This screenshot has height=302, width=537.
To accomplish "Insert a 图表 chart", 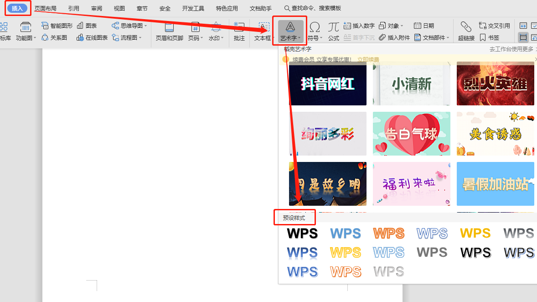I will click(87, 26).
